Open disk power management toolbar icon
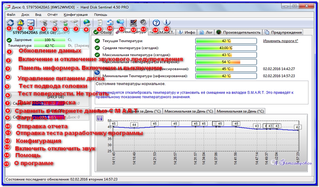Viewport: 319px width, 187px height. coord(43,22)
